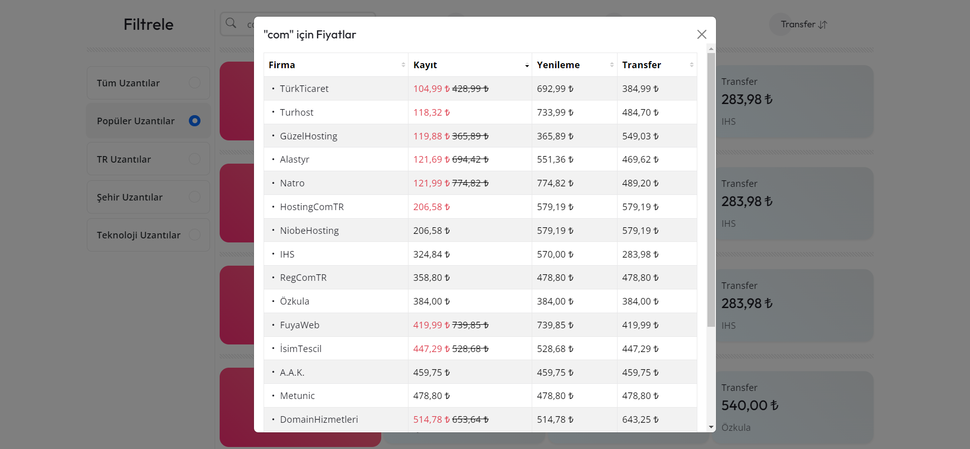970x449 pixels.
Task: Close the "com" için Fiyatlar dialog
Action: coord(701,34)
